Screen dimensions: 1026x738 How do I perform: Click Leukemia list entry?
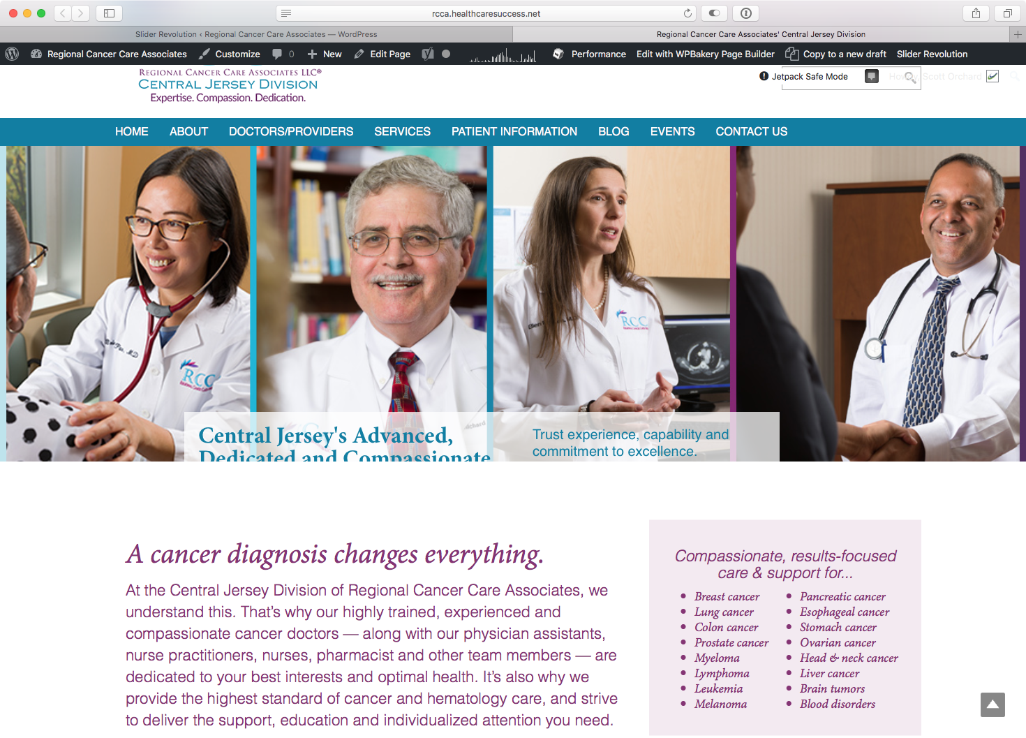pyautogui.click(x=718, y=688)
